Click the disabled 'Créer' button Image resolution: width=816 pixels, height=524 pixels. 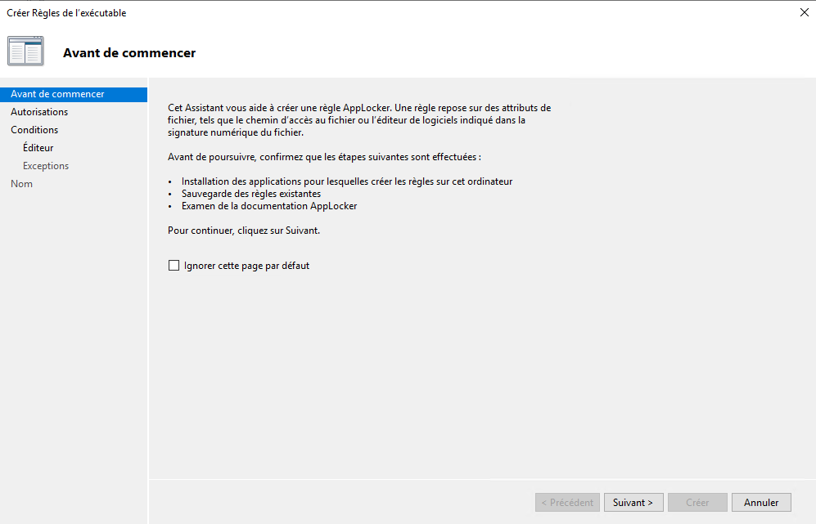pyautogui.click(x=697, y=502)
